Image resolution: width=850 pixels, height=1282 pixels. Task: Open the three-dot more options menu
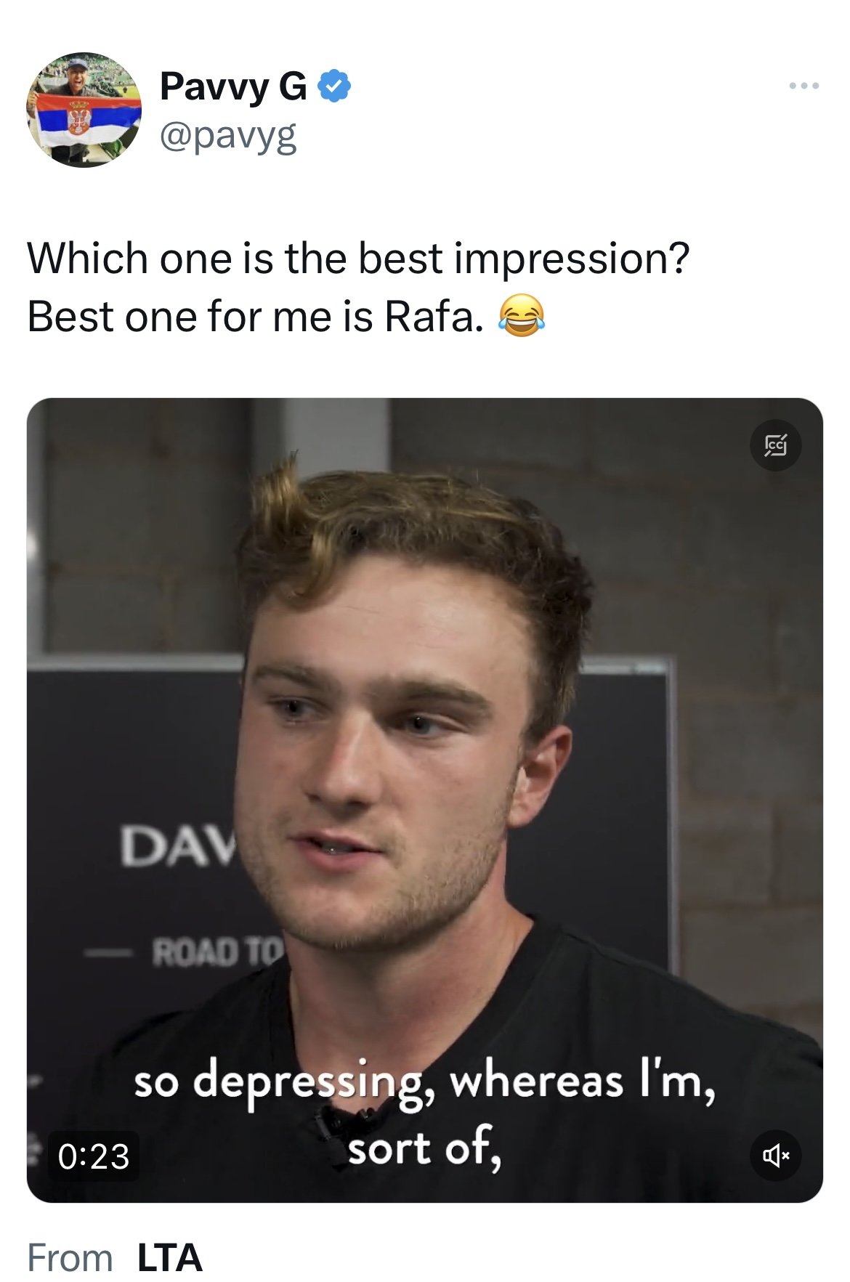[804, 86]
